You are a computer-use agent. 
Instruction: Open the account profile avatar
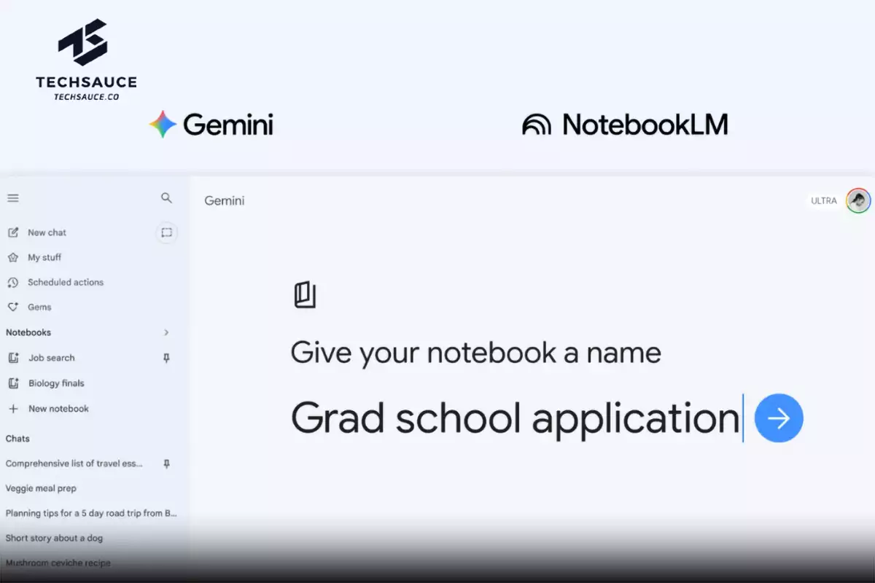click(x=858, y=200)
